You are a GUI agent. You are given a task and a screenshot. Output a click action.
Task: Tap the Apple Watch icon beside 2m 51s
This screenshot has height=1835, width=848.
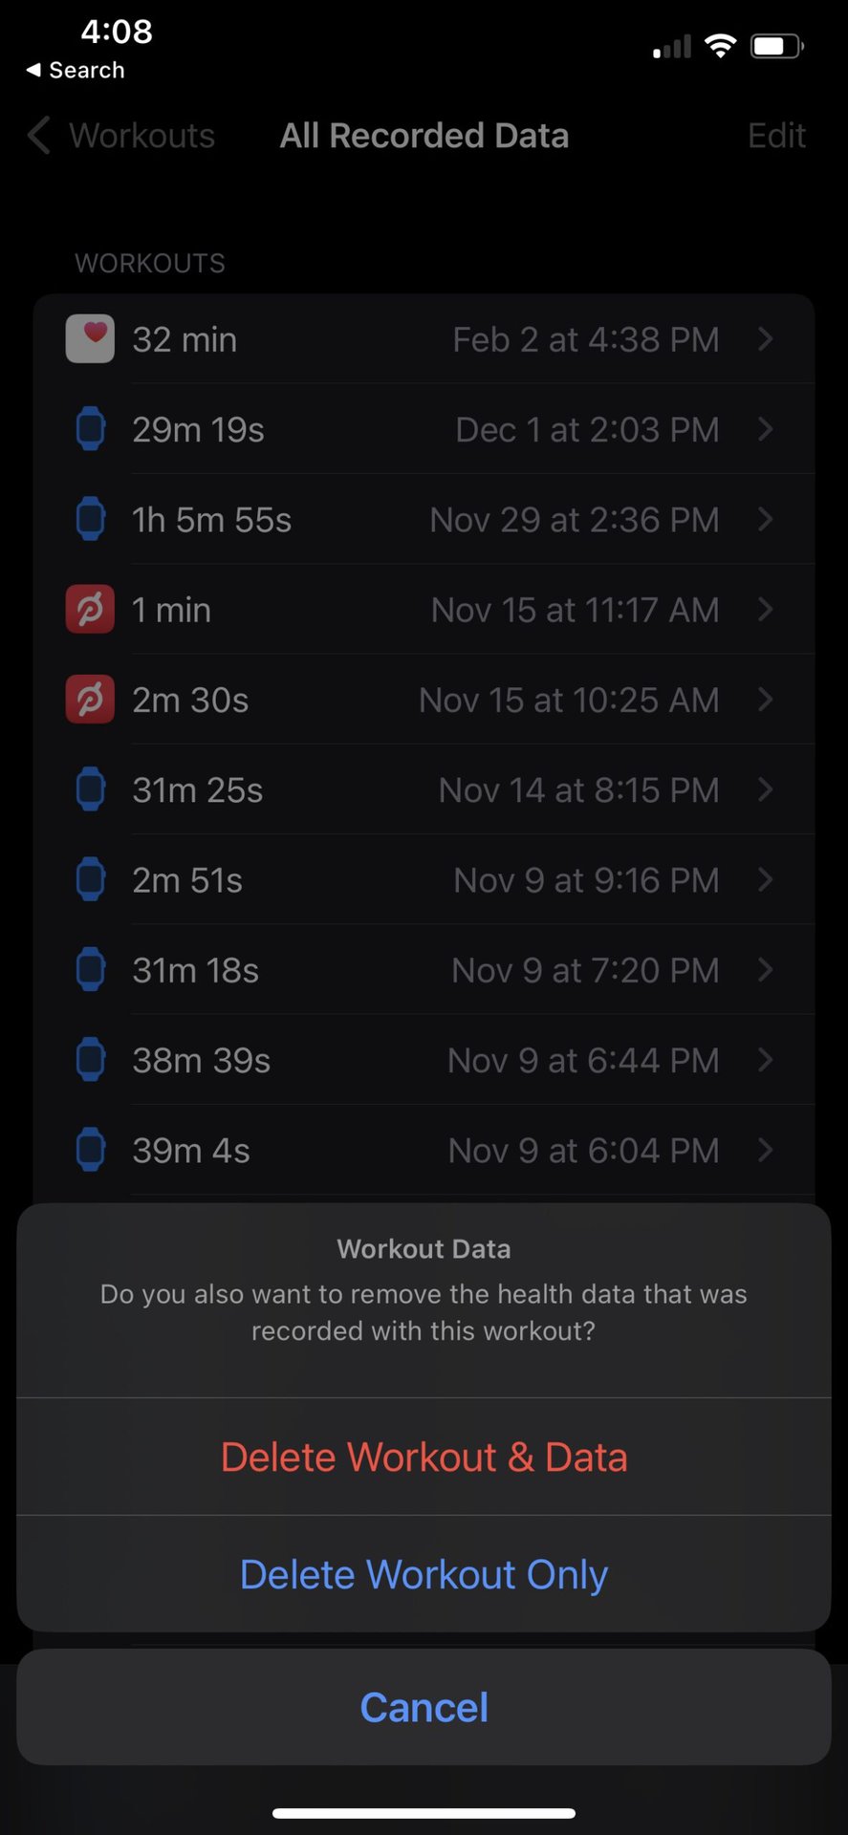(90, 879)
